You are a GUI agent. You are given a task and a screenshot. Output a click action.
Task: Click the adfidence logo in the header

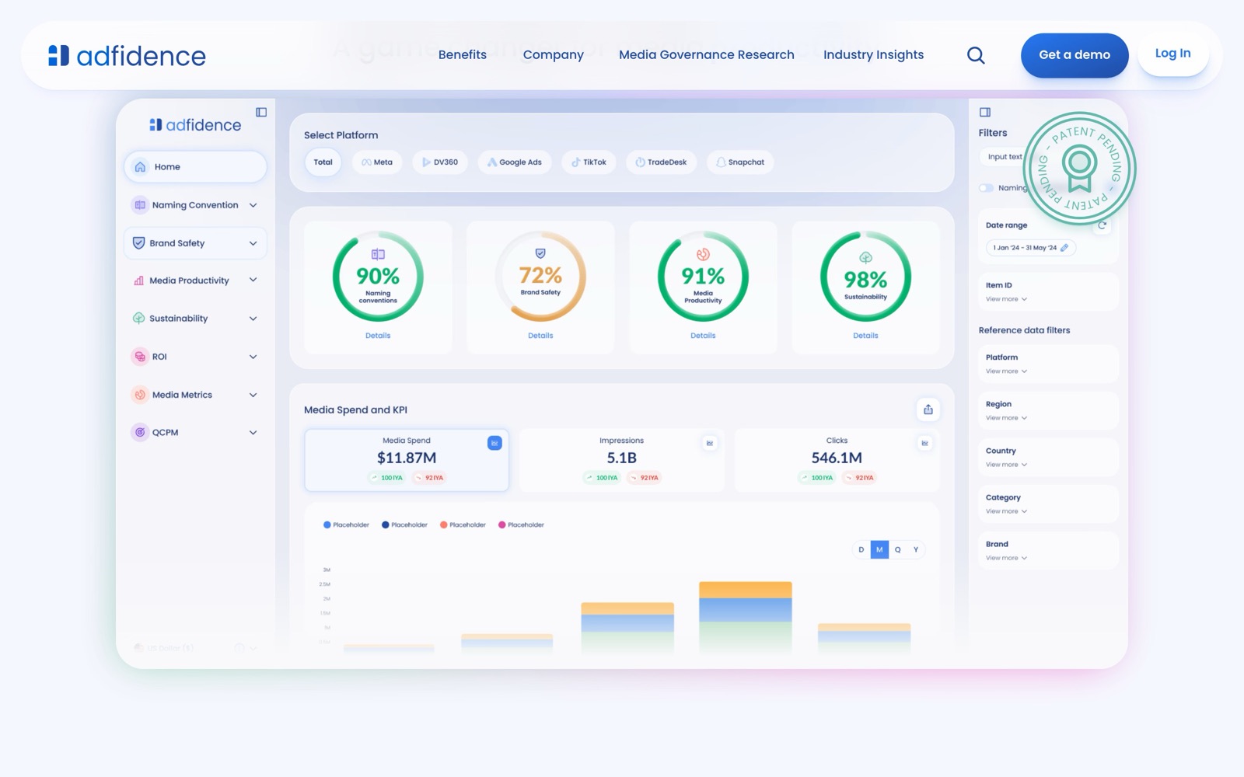coord(127,55)
